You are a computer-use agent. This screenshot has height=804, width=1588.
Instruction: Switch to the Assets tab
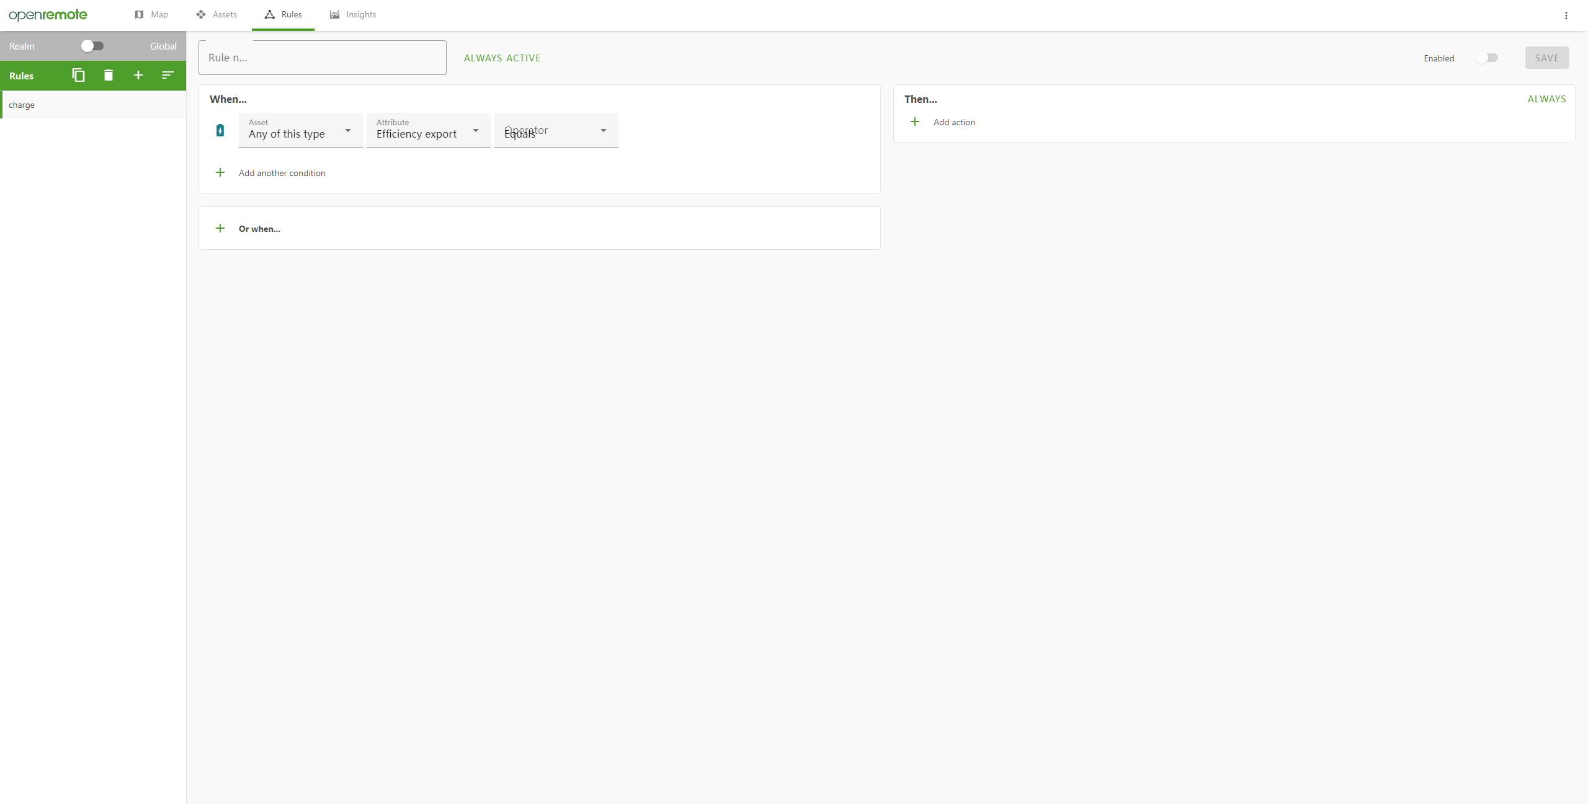click(216, 15)
